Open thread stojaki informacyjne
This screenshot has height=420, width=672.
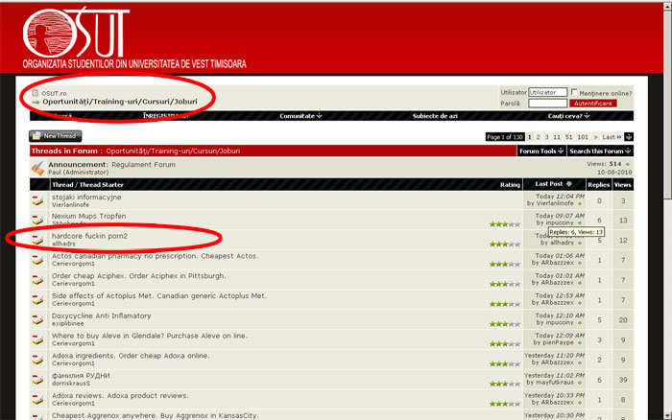pyautogui.click(x=86, y=197)
